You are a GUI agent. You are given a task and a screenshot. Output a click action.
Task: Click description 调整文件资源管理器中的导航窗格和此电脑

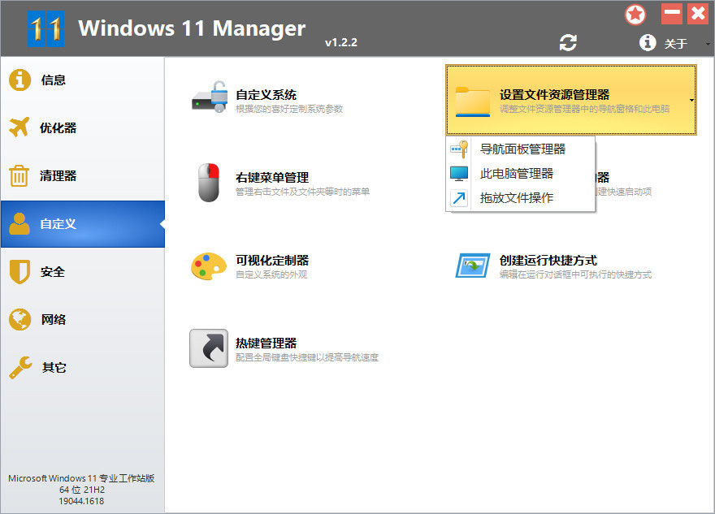tap(584, 109)
